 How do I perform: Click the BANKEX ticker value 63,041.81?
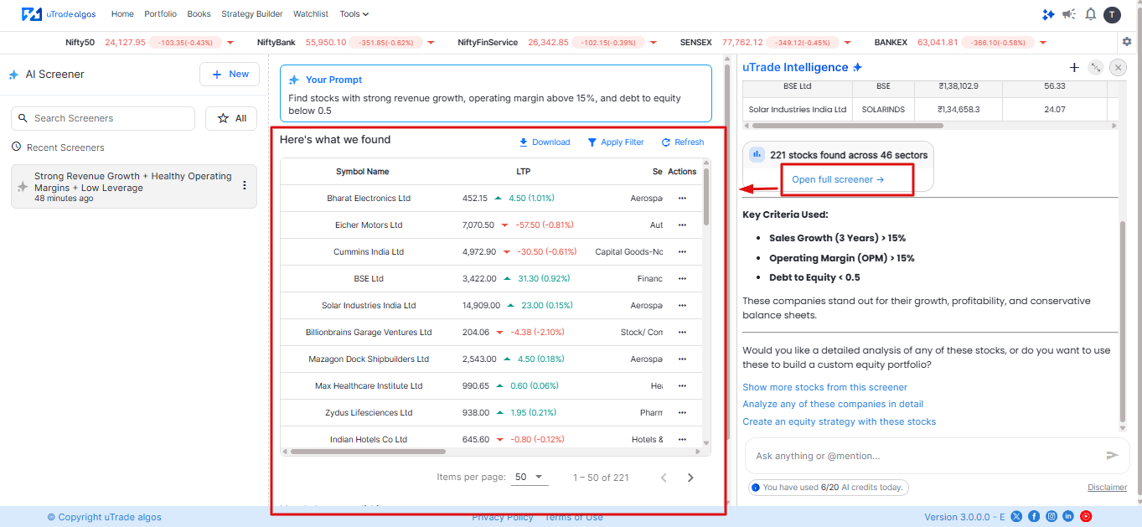coord(938,42)
